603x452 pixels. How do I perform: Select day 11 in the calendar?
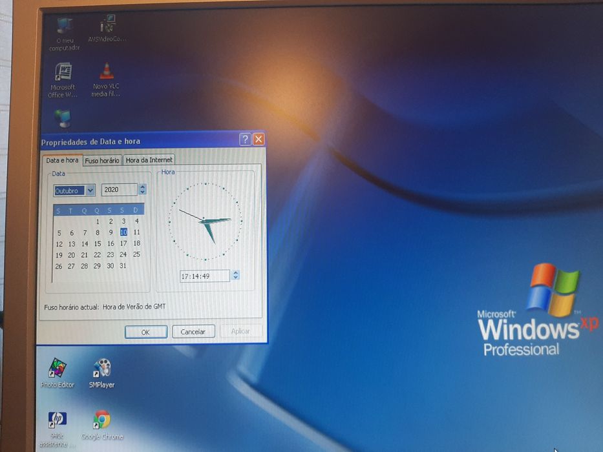pyautogui.click(x=136, y=232)
